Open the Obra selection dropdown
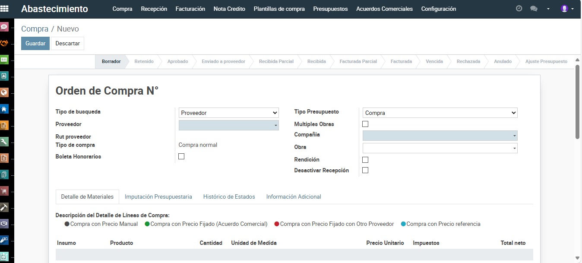This screenshot has width=582, height=263. point(440,148)
